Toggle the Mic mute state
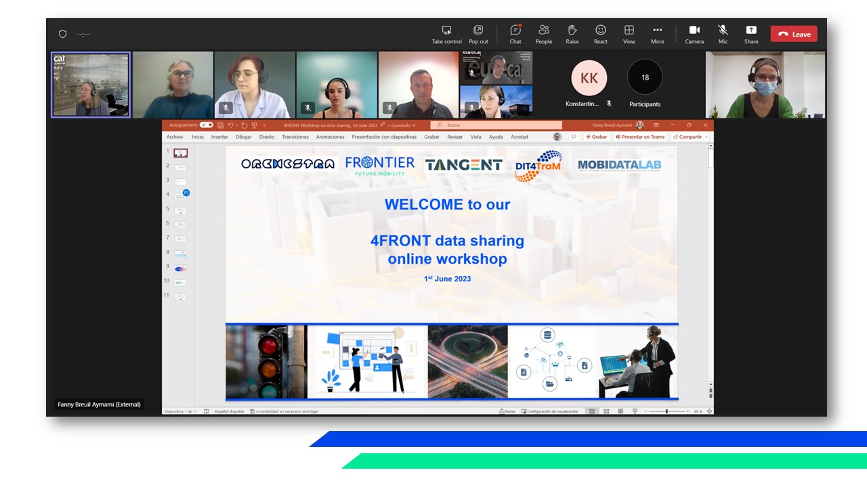 click(723, 34)
